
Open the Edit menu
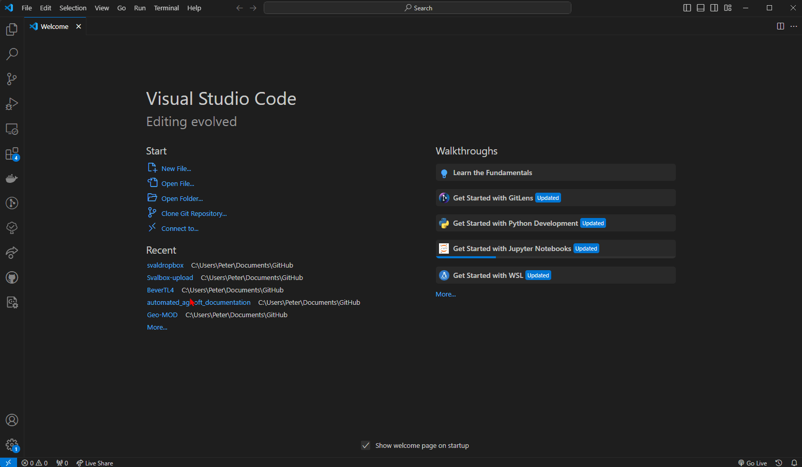46,8
